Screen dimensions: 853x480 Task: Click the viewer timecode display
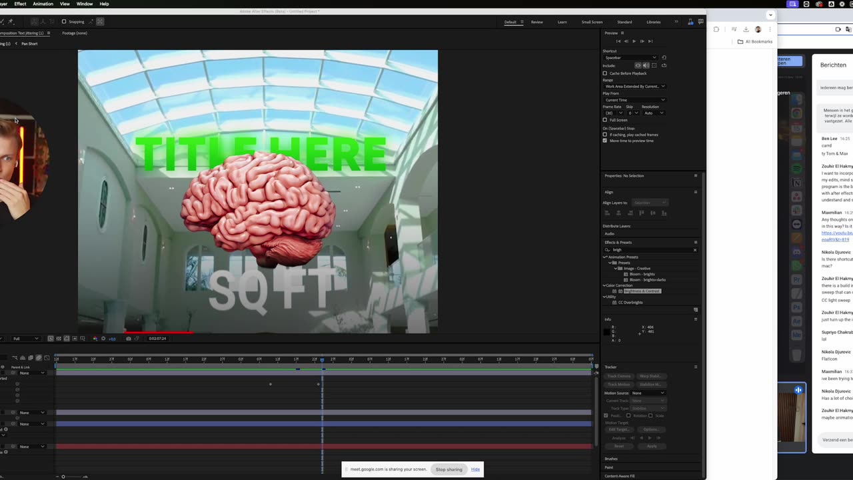pyautogui.click(x=157, y=339)
